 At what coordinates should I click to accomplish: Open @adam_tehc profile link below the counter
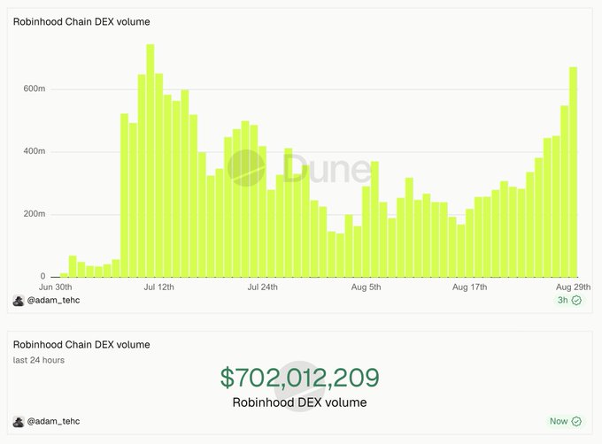(53, 421)
